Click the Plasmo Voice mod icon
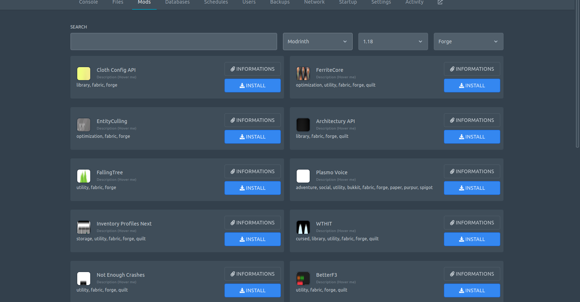This screenshot has height=302, width=580. click(x=303, y=176)
